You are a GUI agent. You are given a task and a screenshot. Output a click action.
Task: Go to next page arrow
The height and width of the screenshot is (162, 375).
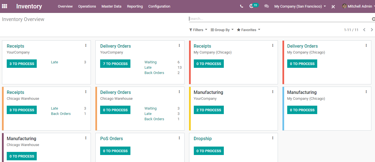click(x=372, y=30)
